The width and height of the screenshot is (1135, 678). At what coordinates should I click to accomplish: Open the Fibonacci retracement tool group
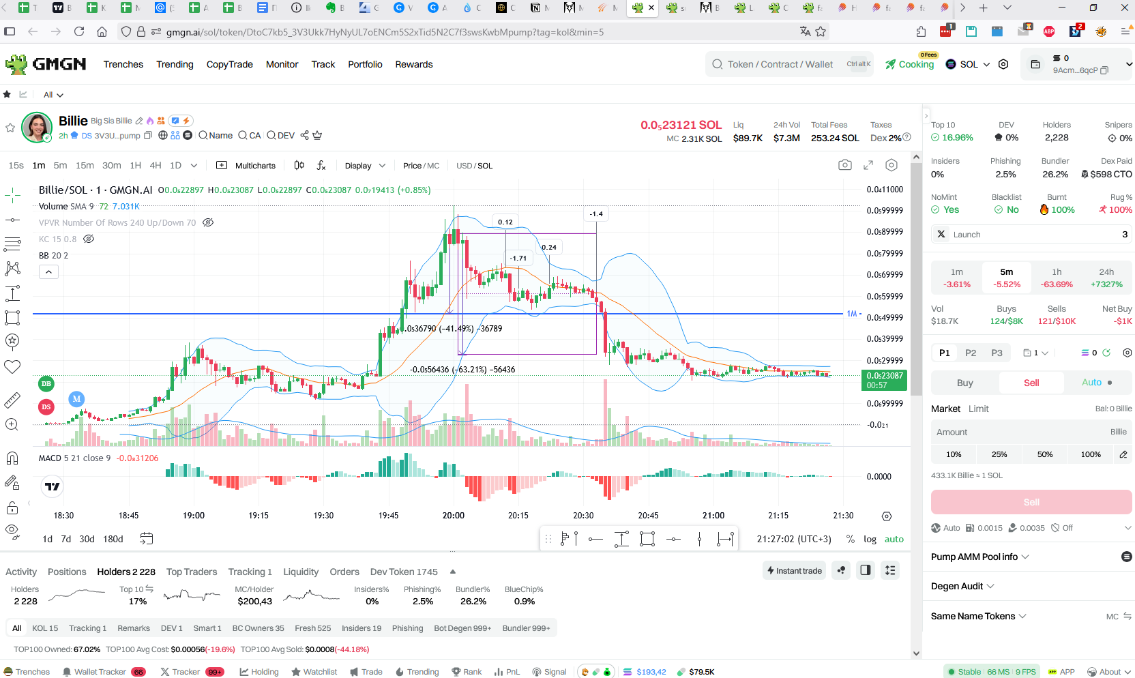(12, 244)
